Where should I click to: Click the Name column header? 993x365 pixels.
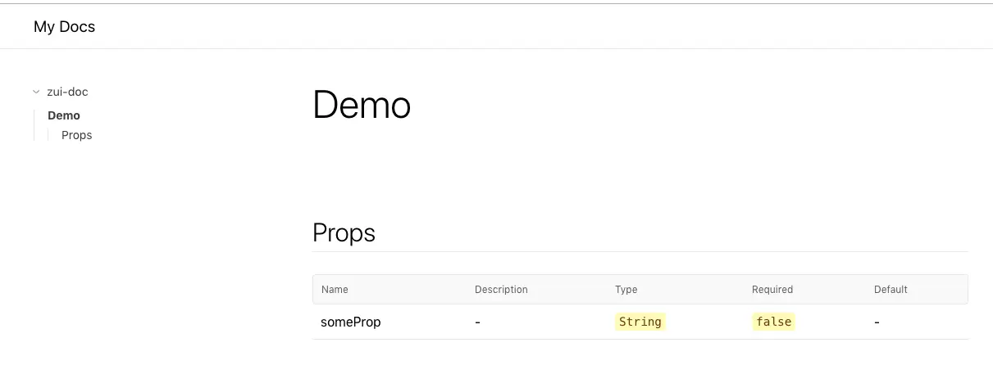click(335, 290)
